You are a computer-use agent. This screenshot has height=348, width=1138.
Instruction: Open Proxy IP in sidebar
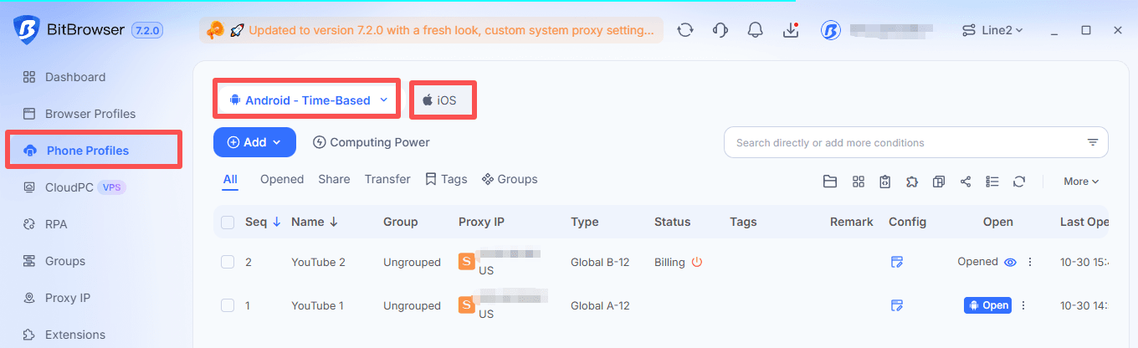pyautogui.click(x=68, y=298)
